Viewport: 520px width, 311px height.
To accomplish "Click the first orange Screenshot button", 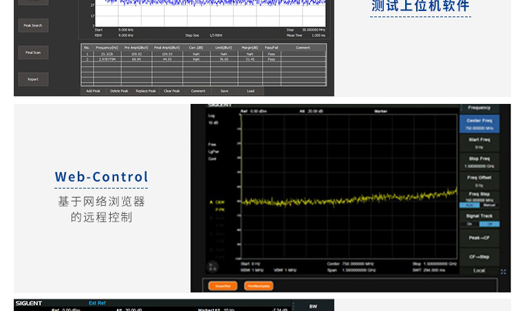I will pos(223,286).
